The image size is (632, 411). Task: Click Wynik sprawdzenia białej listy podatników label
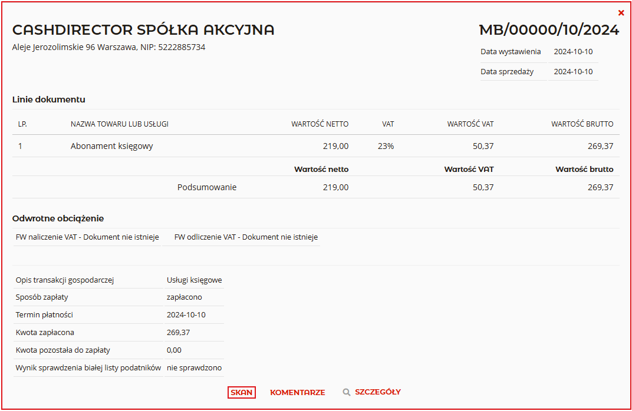[x=88, y=367]
